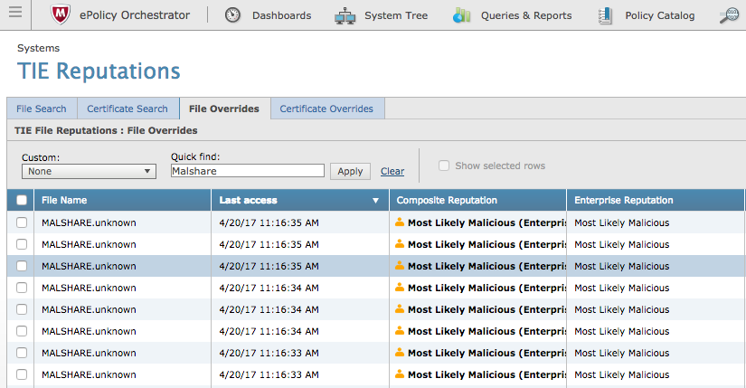Click the Last access sort arrow
746x388 pixels.
pos(375,201)
